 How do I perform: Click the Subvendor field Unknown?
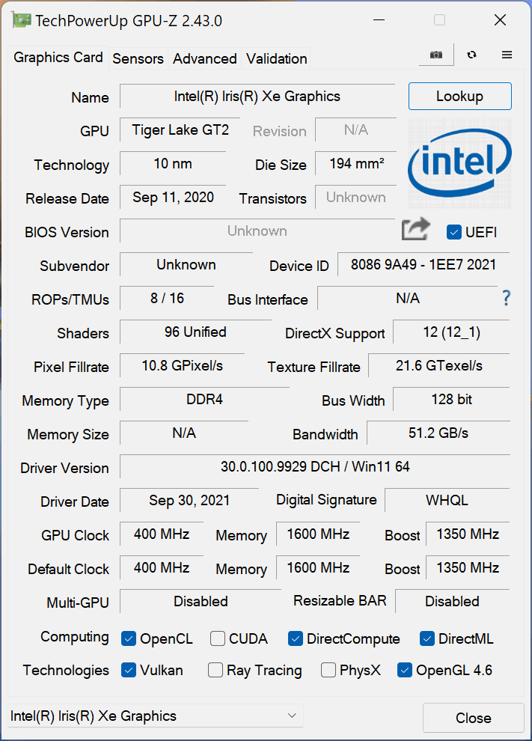click(186, 265)
